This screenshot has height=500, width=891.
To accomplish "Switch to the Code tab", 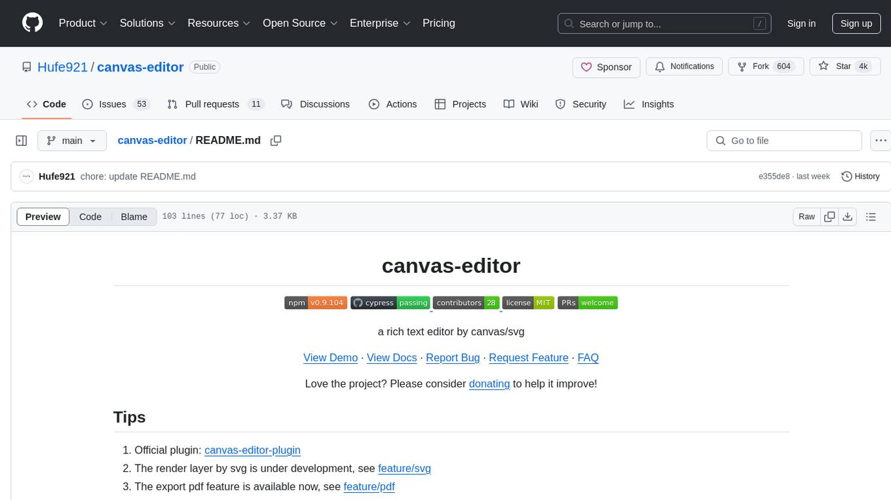I will [x=47, y=104].
